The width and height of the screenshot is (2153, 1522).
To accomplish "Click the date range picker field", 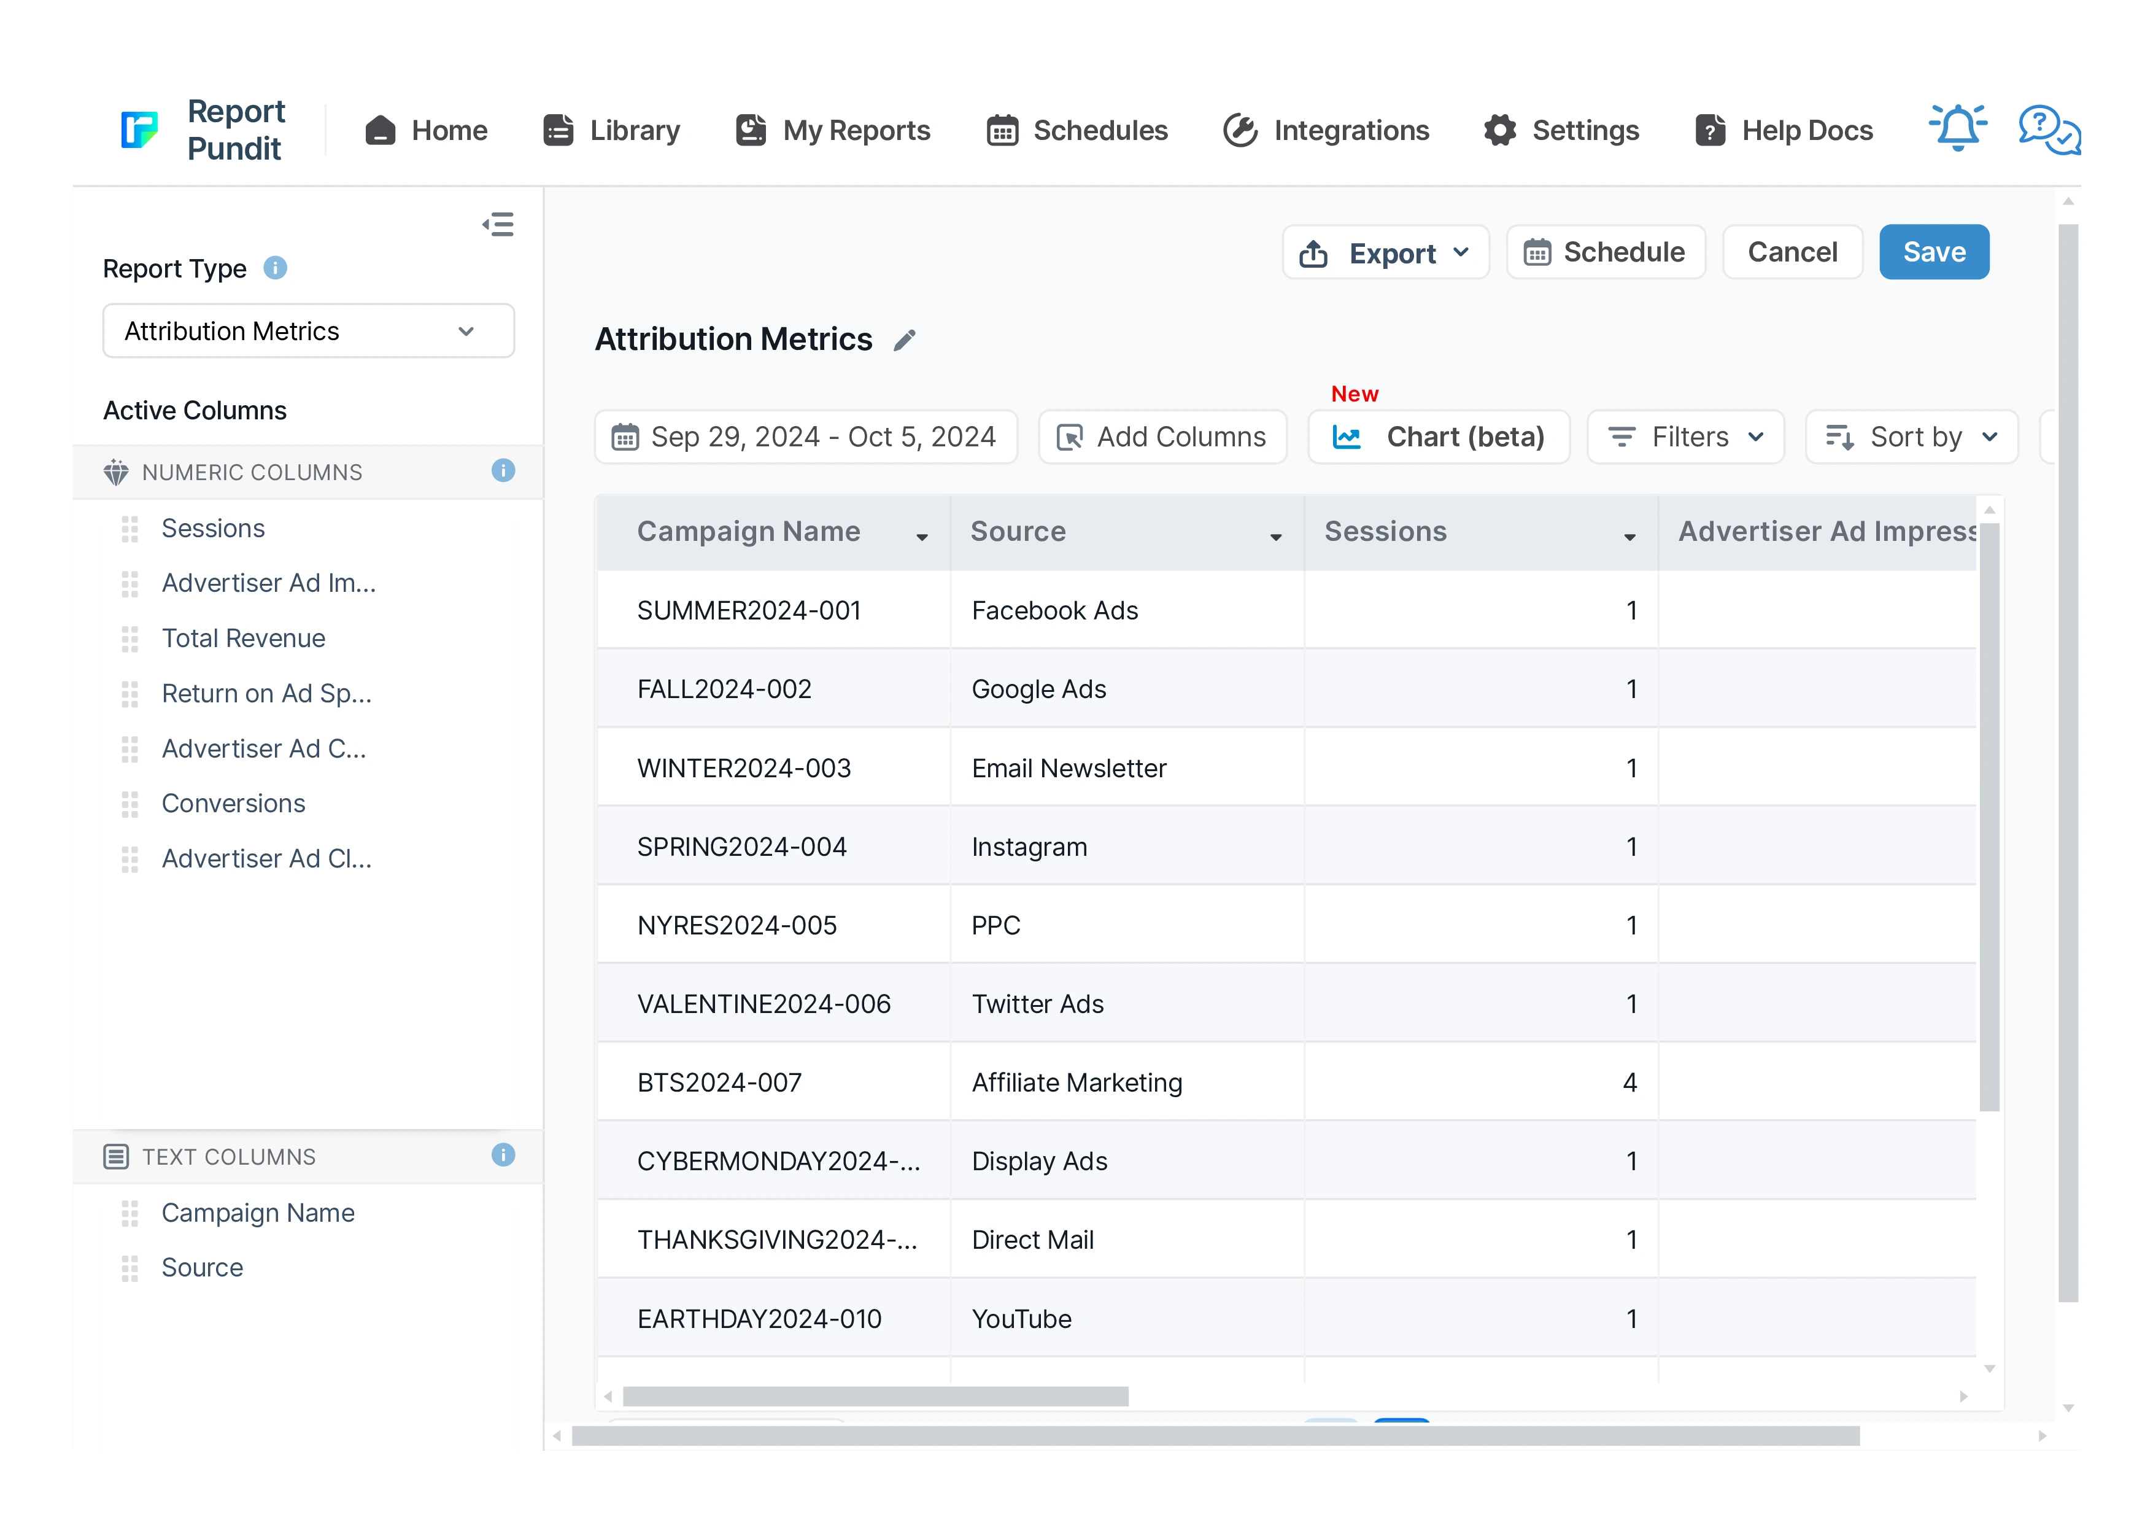I will [805, 437].
